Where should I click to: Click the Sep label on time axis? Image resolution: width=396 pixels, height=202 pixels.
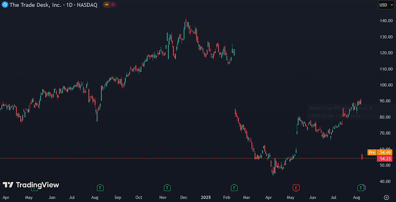coord(118,197)
